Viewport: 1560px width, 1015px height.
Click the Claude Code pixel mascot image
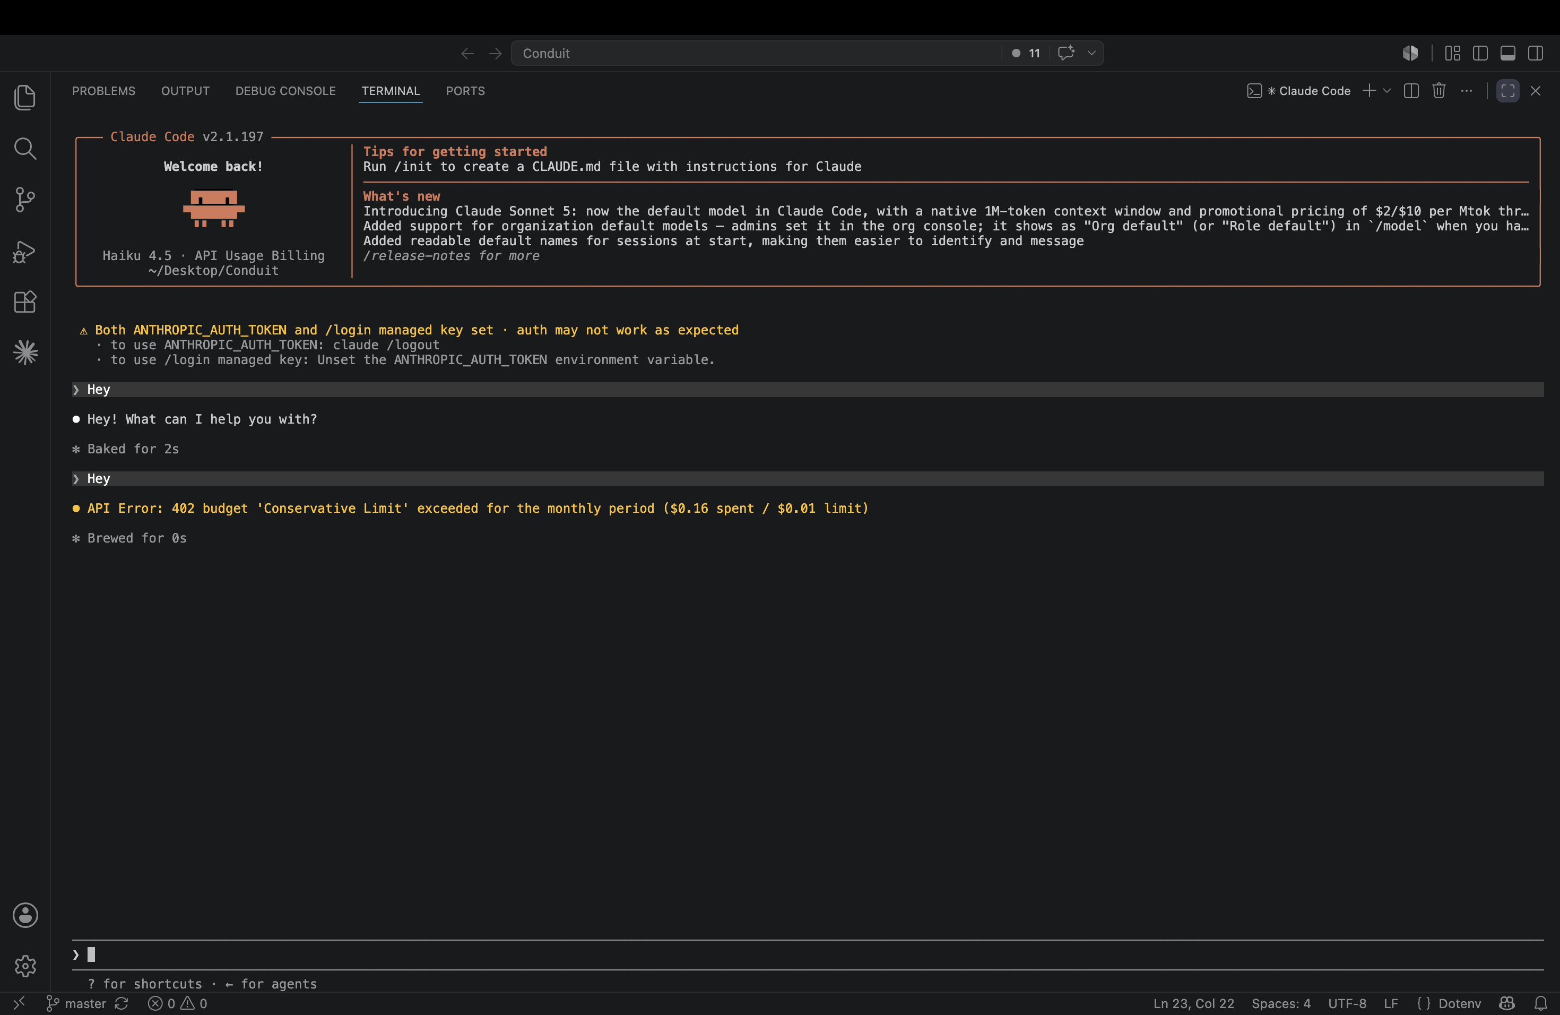click(x=214, y=209)
